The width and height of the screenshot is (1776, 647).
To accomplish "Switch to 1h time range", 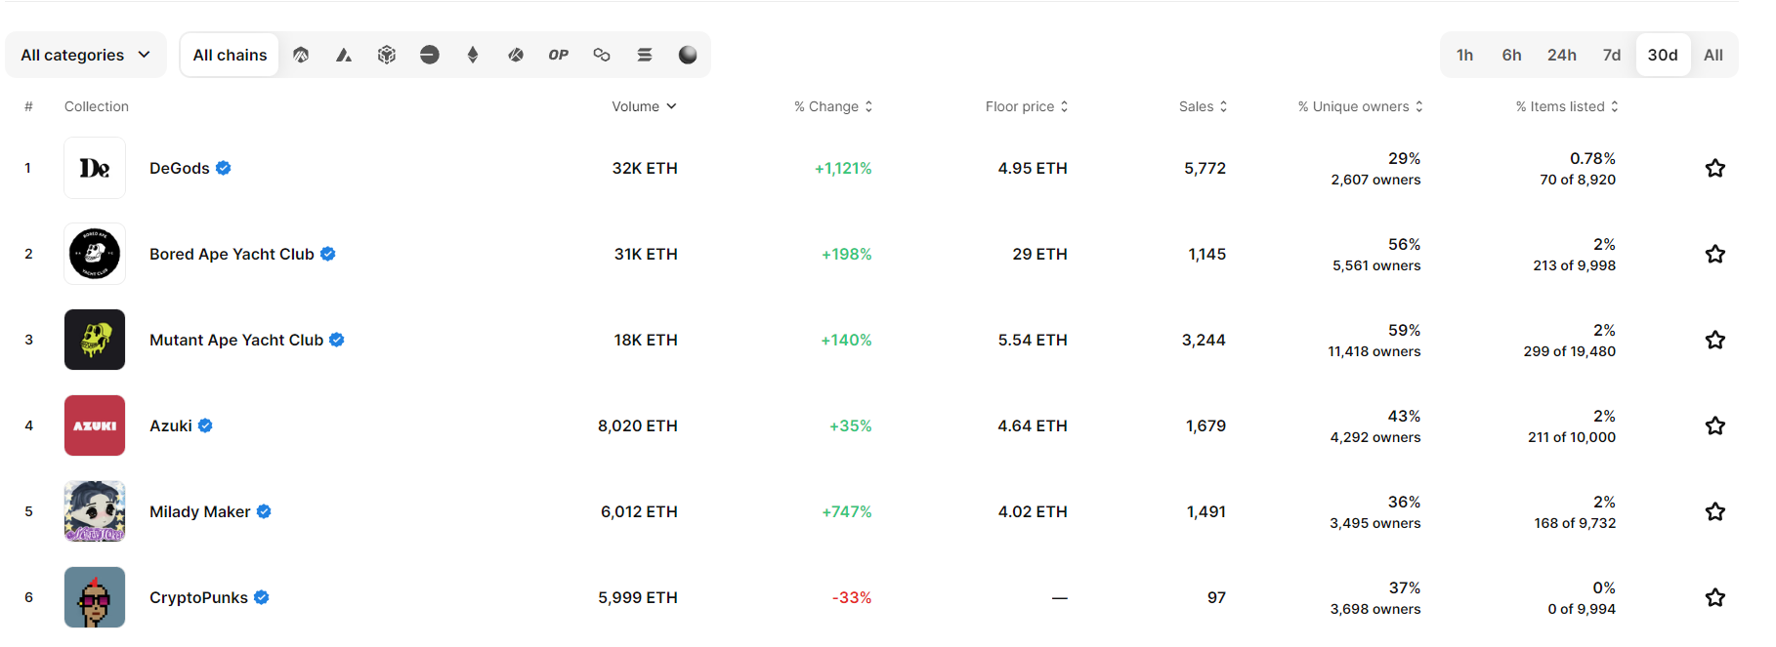I will point(1464,55).
